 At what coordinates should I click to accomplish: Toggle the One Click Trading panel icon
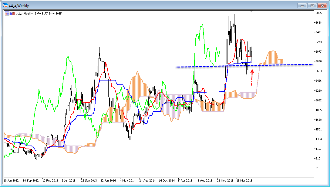pyautogui.click(x=12, y=14)
